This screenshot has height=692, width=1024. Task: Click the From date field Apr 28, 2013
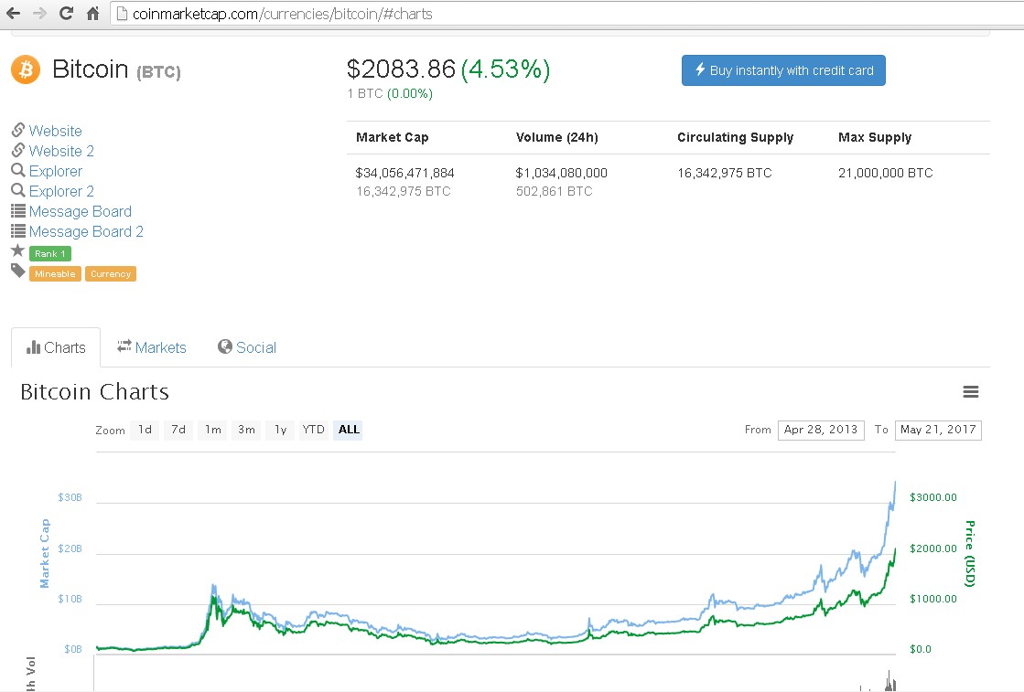point(821,430)
